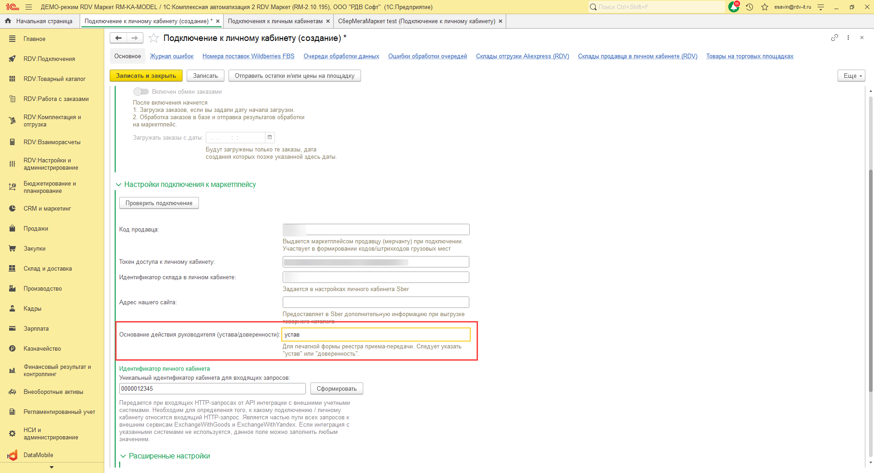Collapse Настройки подключения к маркетплейсу section
The image size is (874, 473).
[119, 185]
